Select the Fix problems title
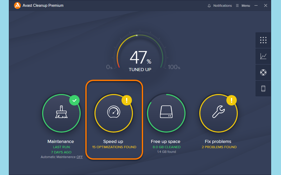 coord(218,142)
